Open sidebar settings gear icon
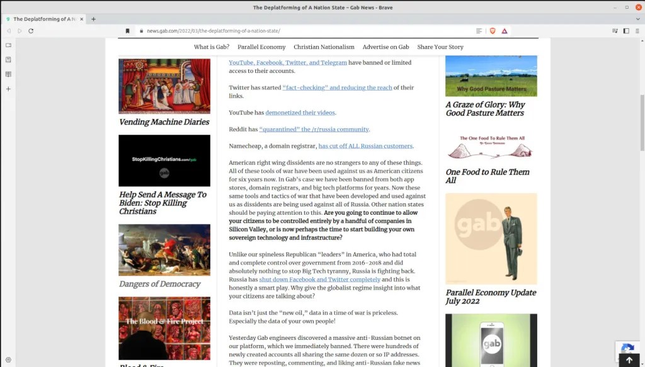Viewport: 645px width, 367px height. (8, 360)
